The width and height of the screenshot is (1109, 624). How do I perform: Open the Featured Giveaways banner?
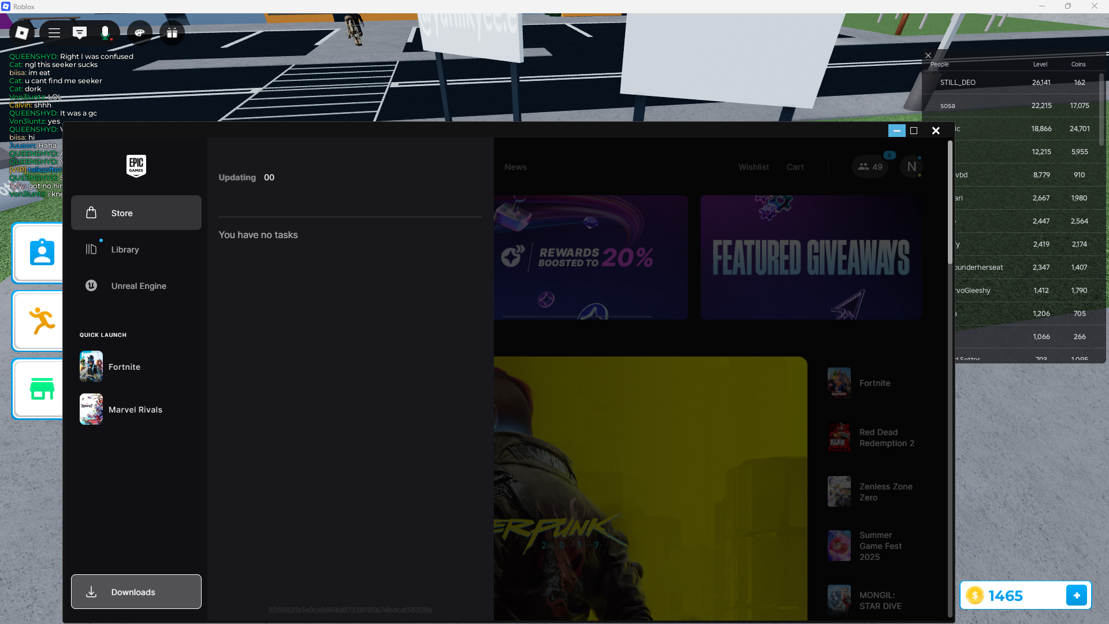tap(811, 257)
